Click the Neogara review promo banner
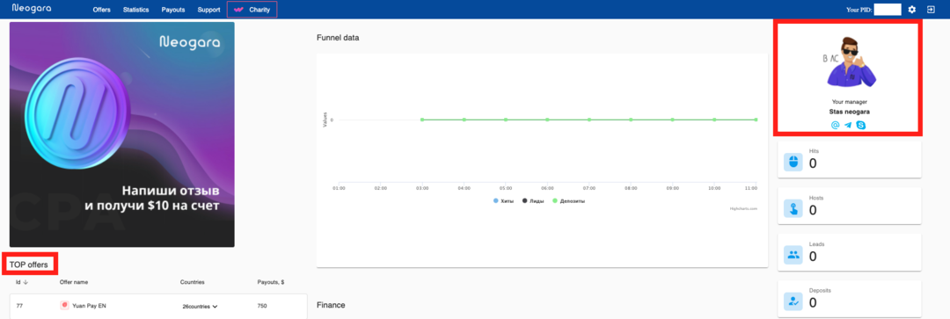Screen dimensions: 950x319 (121, 134)
